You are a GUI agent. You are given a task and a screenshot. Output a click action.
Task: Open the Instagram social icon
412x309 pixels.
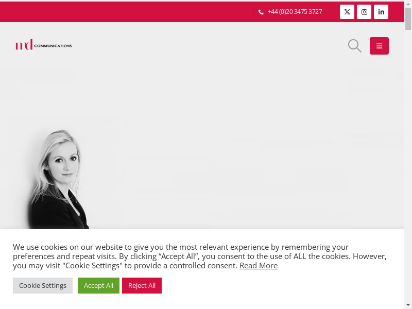click(364, 12)
